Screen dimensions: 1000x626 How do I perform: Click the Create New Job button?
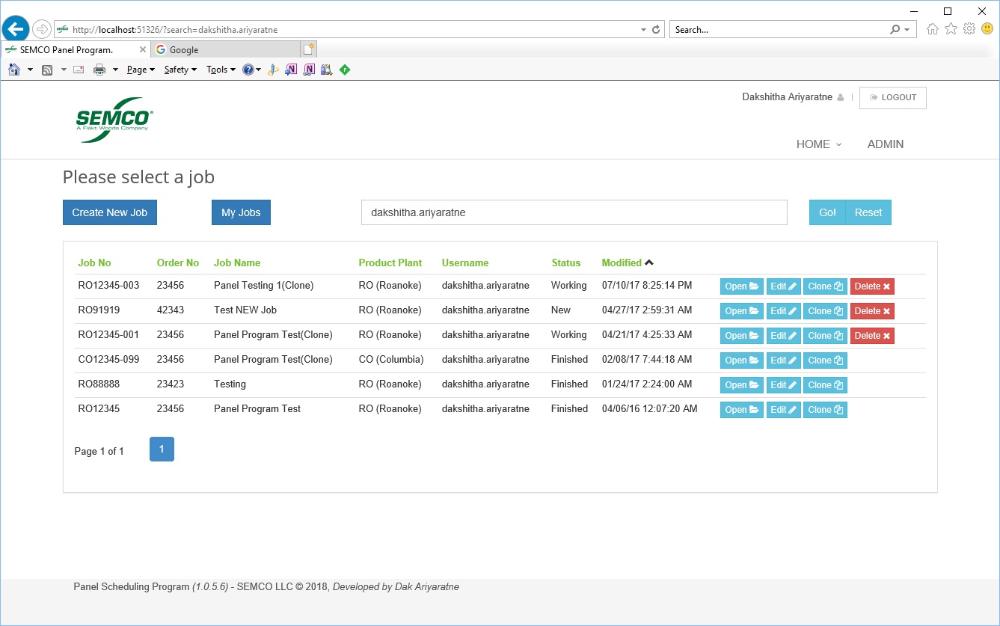coord(110,212)
